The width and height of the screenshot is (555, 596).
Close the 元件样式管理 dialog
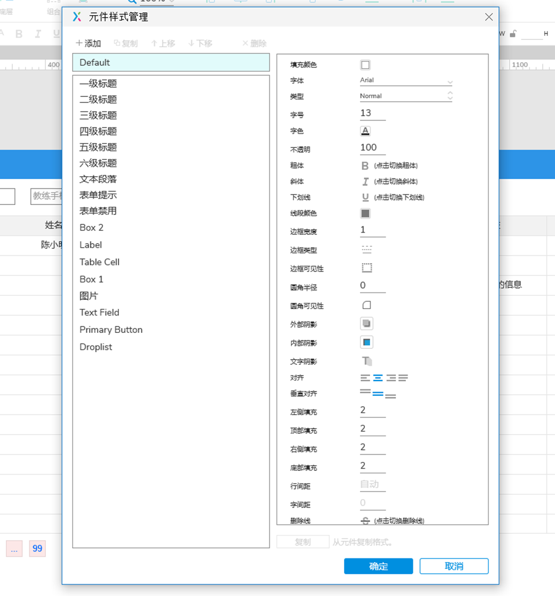(489, 17)
